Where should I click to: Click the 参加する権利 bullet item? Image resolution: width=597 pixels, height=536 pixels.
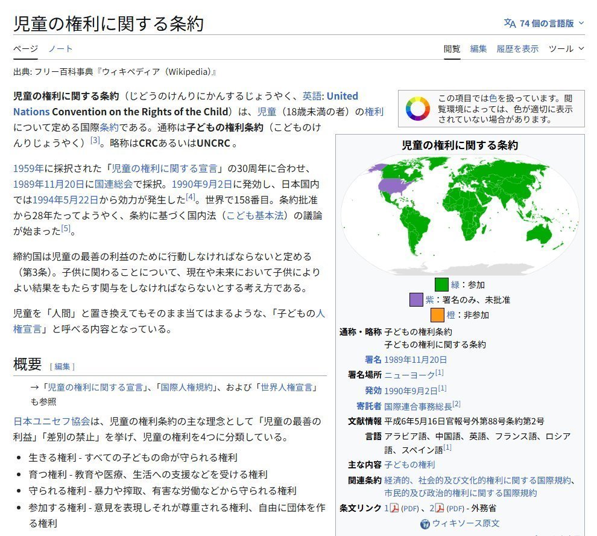coord(177,515)
